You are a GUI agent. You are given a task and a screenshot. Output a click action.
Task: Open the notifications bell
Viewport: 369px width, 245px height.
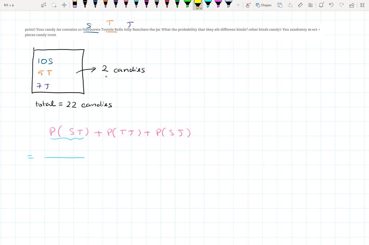(x=321, y=5)
